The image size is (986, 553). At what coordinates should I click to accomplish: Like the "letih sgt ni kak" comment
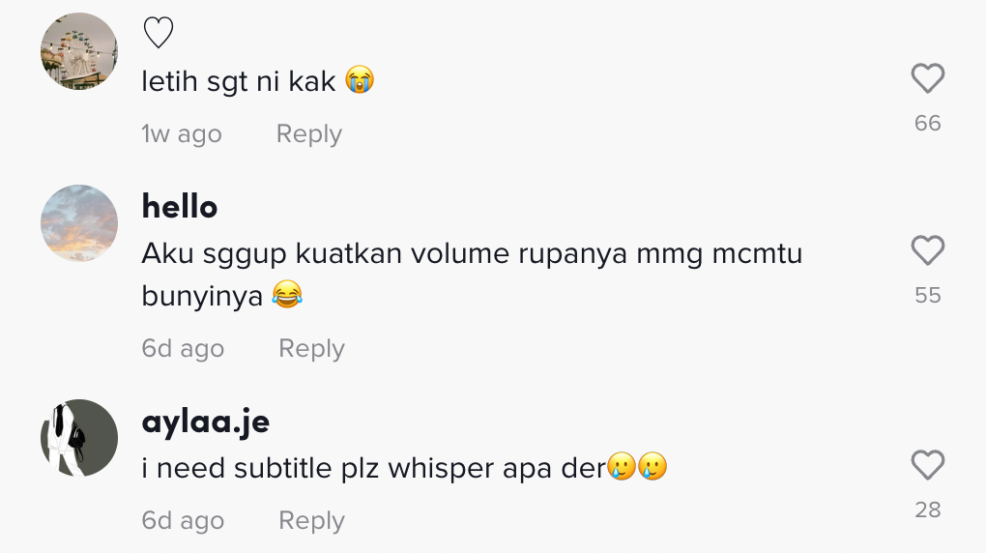(928, 78)
